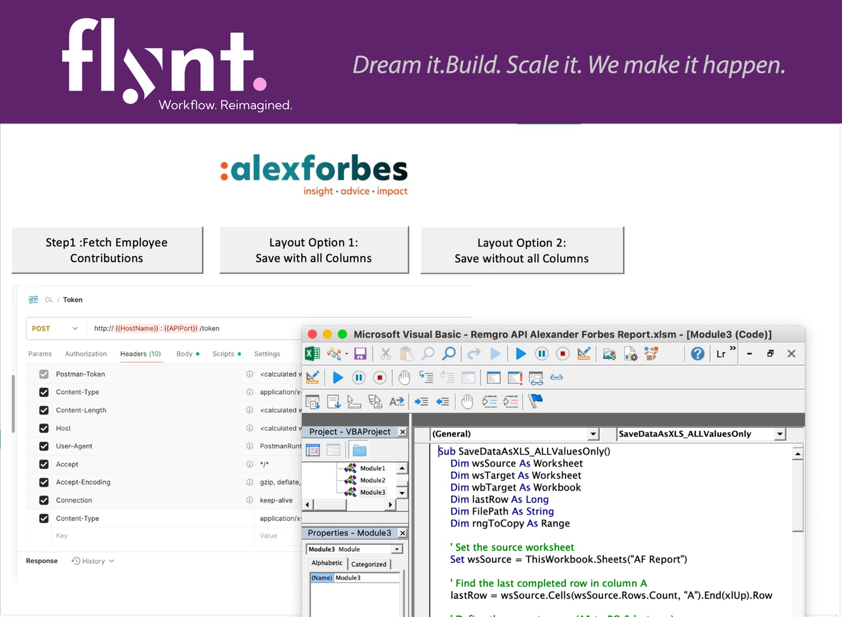Click the Paste clipboard icon

coord(406,354)
